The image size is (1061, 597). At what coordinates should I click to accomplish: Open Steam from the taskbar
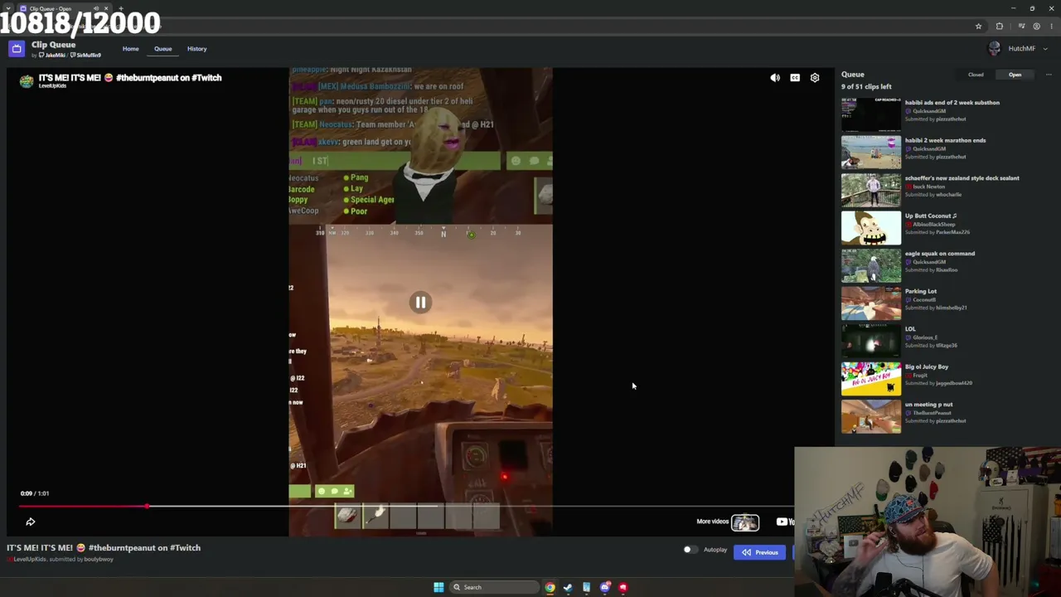click(x=568, y=587)
